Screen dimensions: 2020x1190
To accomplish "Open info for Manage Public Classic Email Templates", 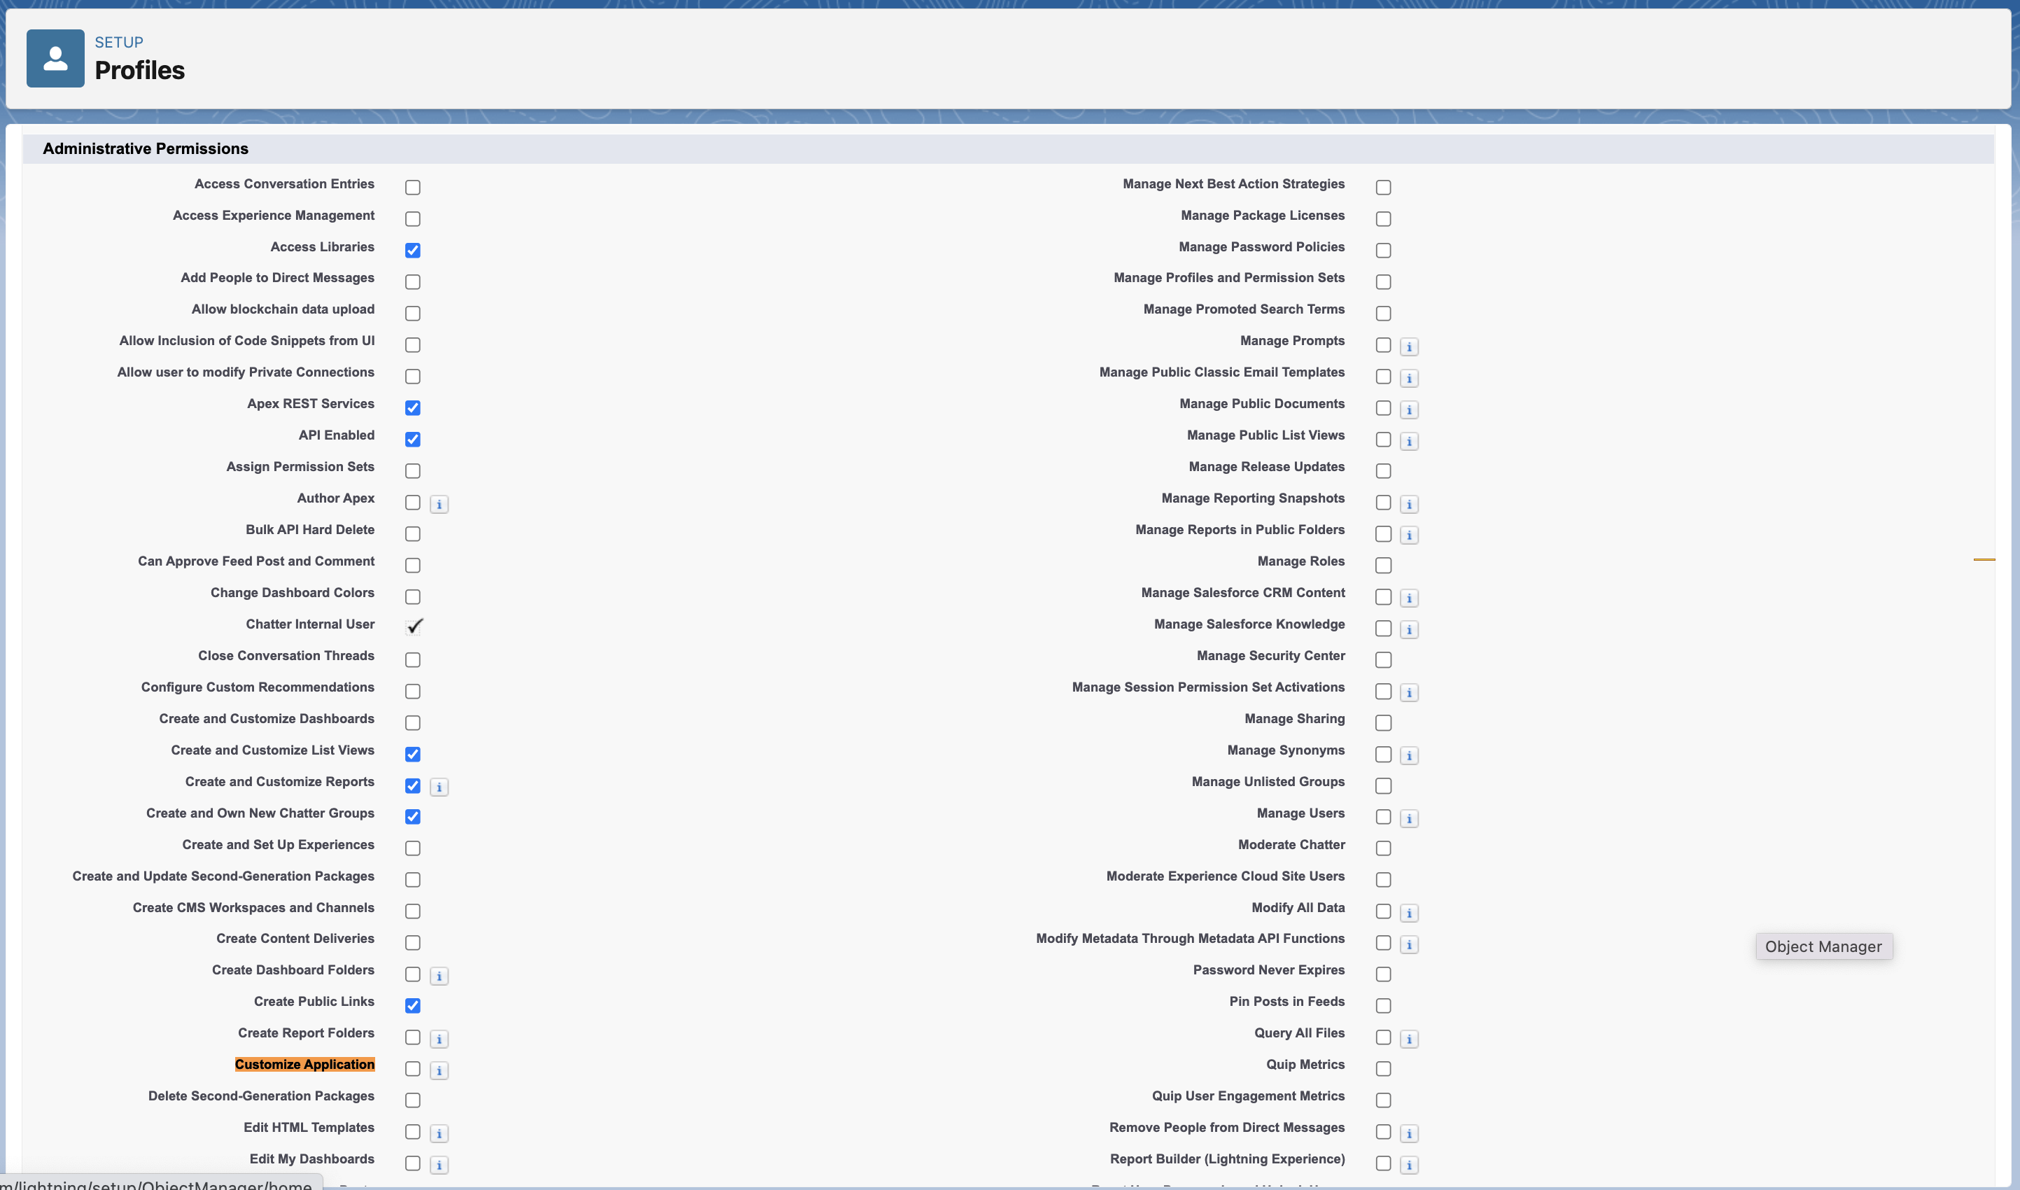I will click(x=1409, y=379).
